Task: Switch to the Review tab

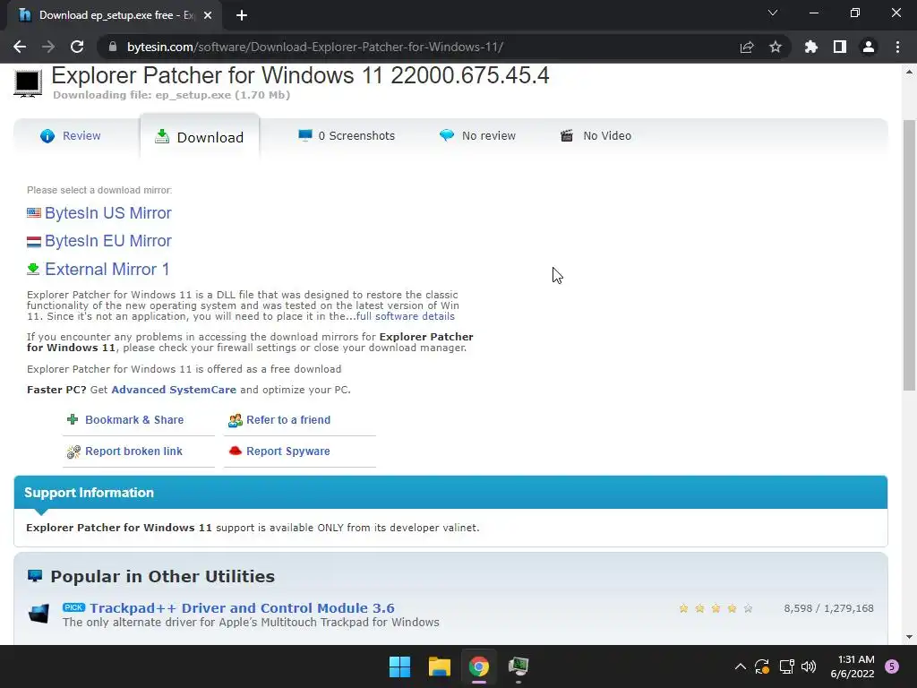Action: point(70,136)
